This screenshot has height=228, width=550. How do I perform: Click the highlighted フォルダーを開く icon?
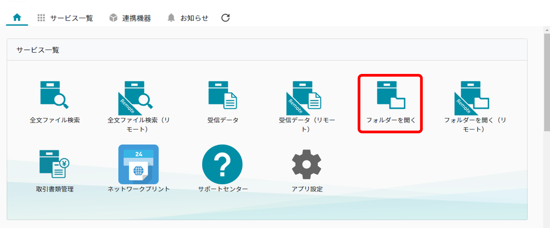click(x=391, y=95)
